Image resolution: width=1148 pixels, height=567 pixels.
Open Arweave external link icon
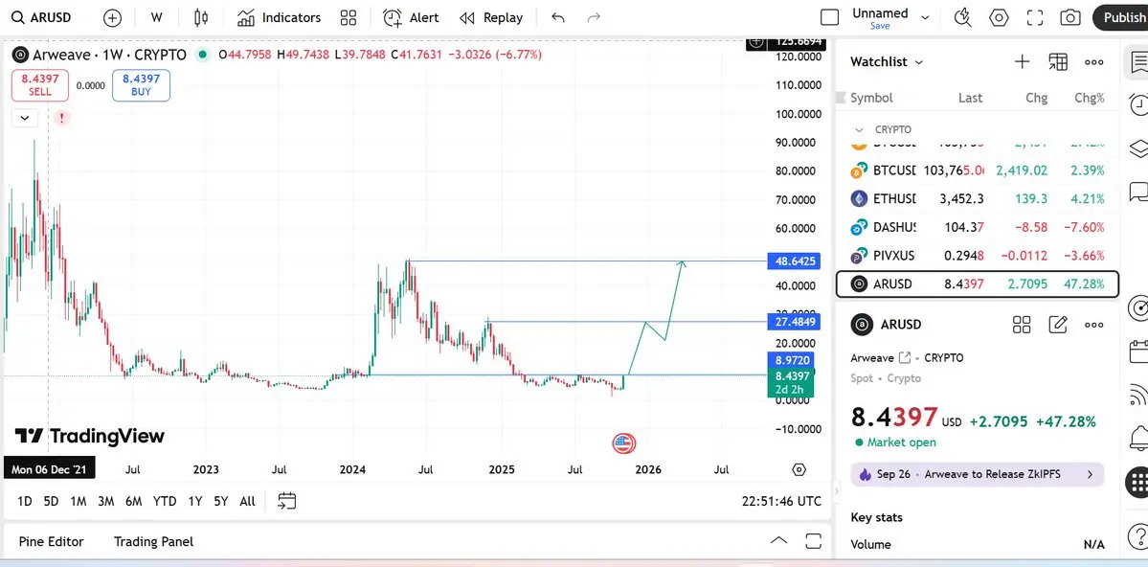click(905, 357)
